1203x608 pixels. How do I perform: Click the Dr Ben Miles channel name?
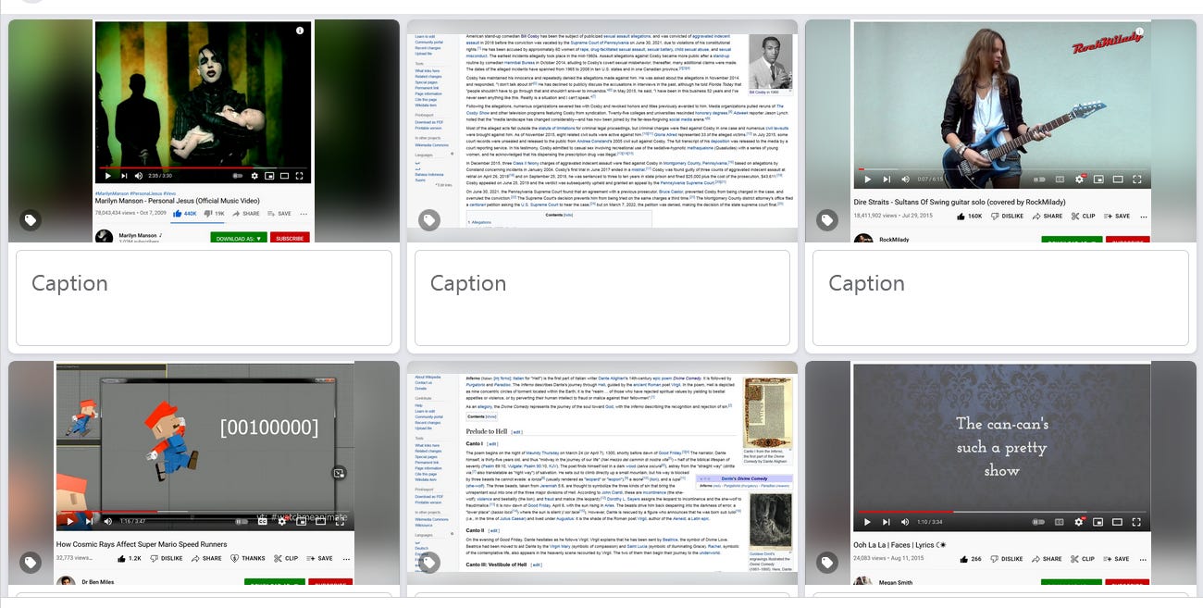[97, 581]
